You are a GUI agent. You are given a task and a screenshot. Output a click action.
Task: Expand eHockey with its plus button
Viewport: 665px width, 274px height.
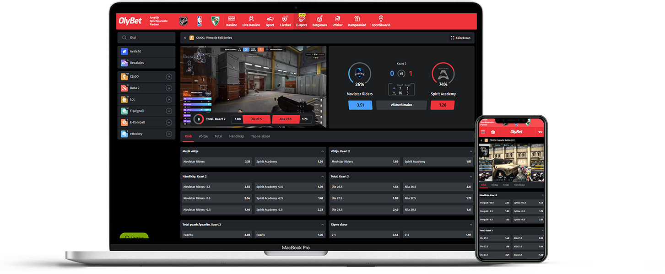click(169, 134)
